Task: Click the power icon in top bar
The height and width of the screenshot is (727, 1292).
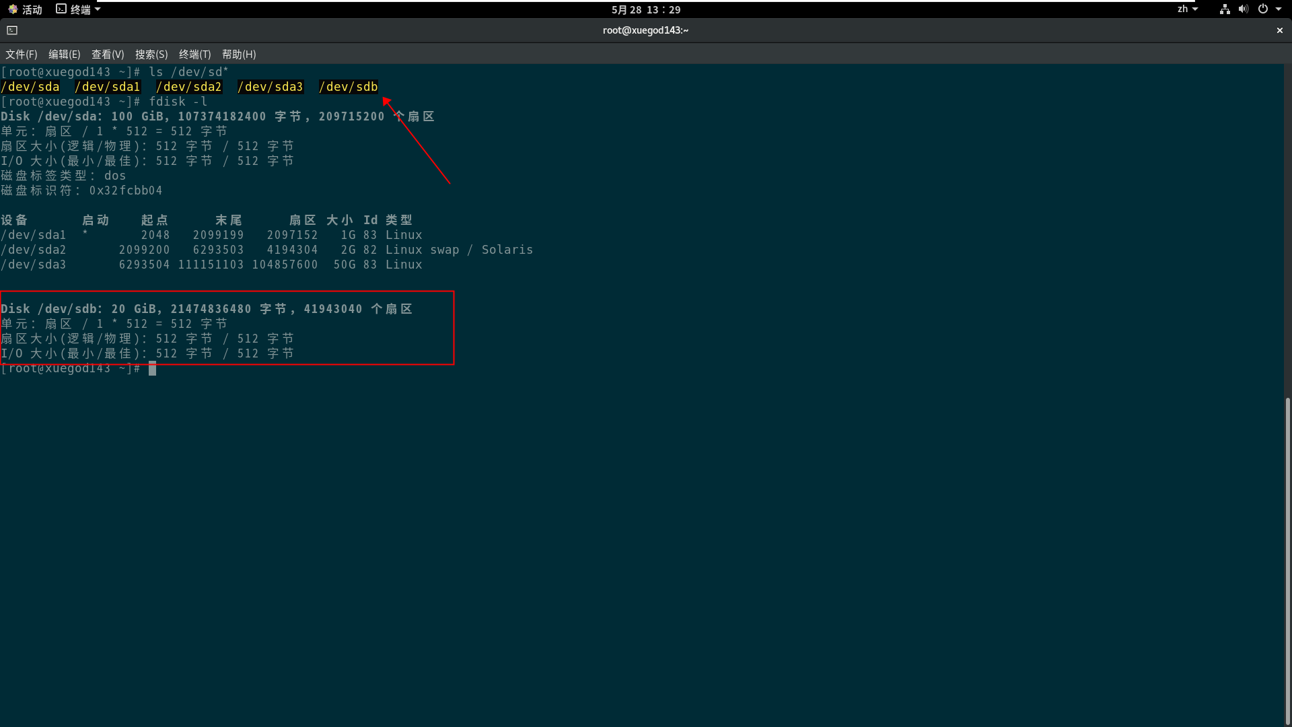Action: click(x=1263, y=9)
